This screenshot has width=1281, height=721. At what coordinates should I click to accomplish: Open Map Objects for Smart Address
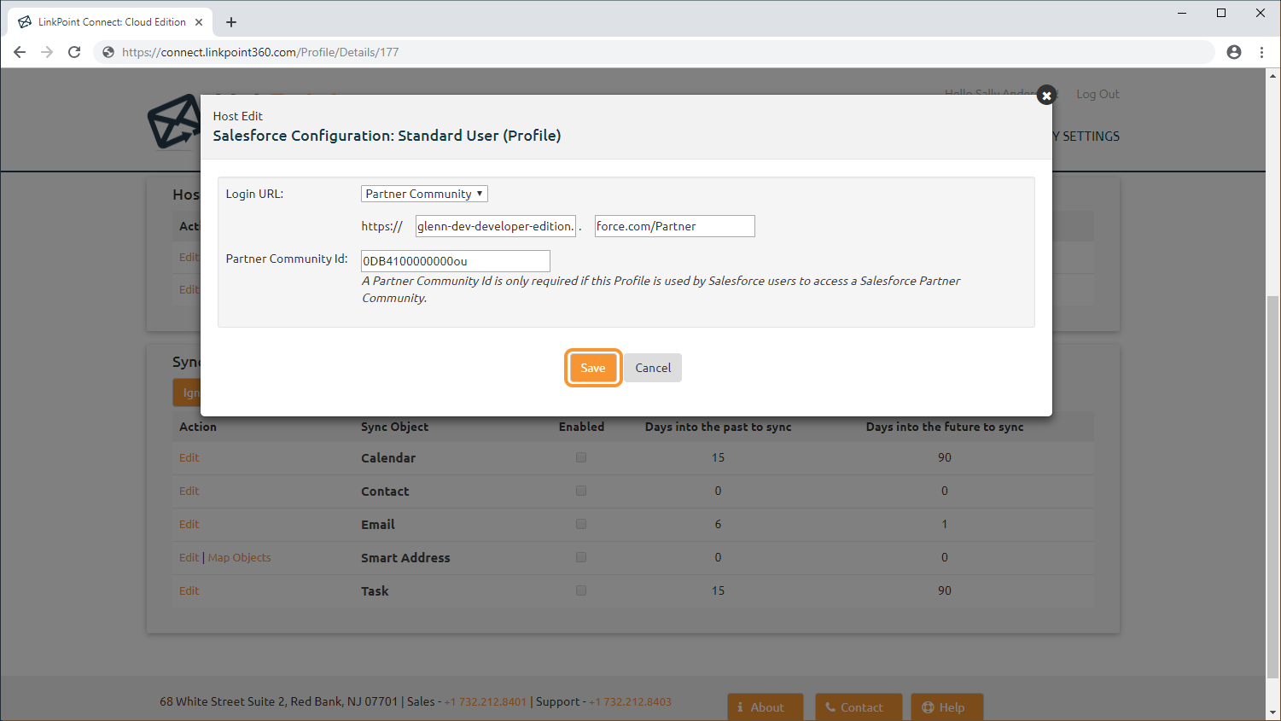click(x=239, y=557)
